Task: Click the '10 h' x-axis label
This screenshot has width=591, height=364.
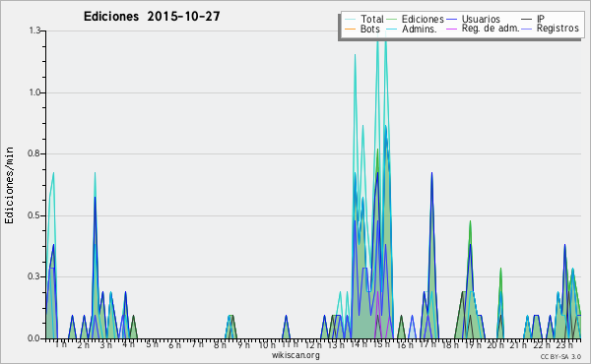Action: [x=267, y=344]
